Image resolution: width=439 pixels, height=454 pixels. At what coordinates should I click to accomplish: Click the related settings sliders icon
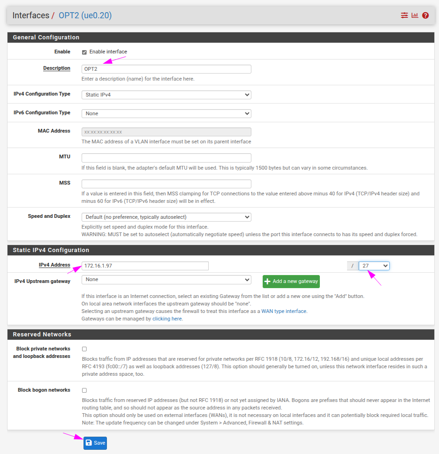[x=404, y=15]
